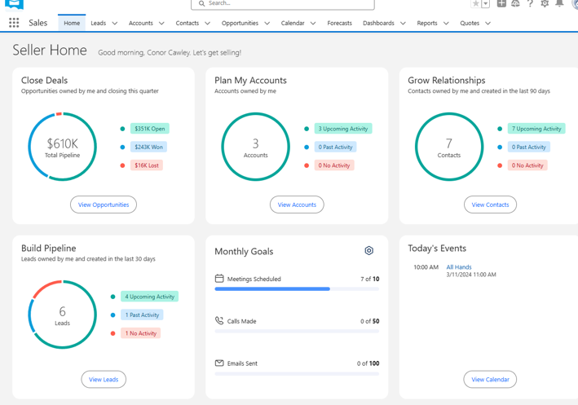Open the Setup gear icon
This screenshot has width=578, height=405.
click(x=545, y=4)
